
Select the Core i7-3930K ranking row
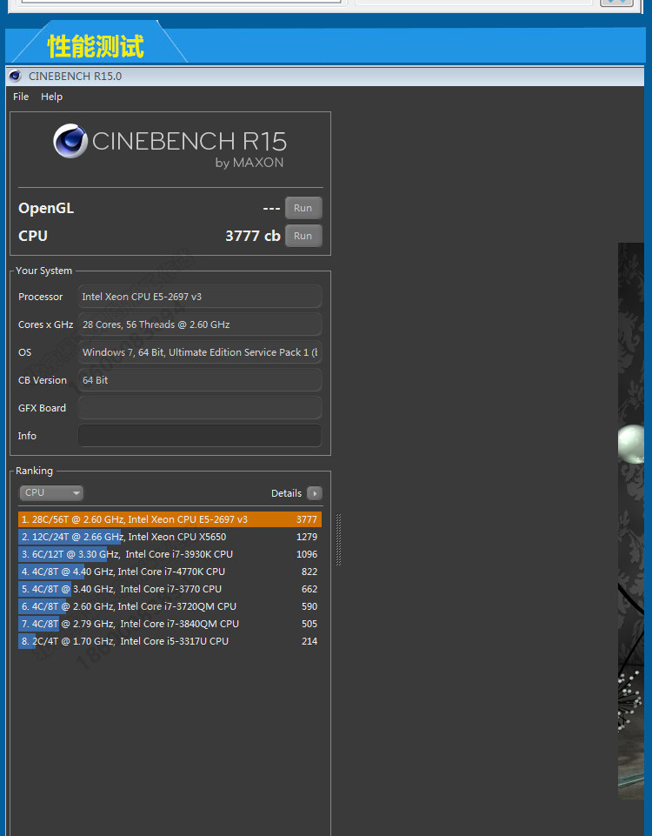pos(170,554)
